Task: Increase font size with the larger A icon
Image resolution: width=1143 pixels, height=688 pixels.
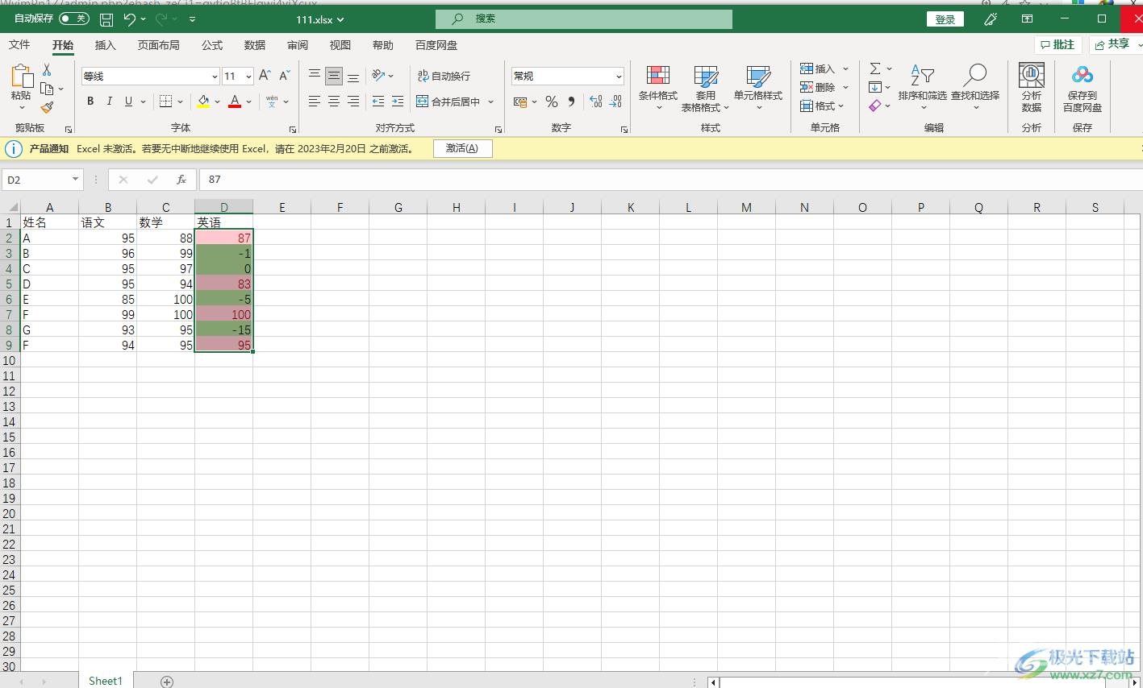Action: point(265,76)
